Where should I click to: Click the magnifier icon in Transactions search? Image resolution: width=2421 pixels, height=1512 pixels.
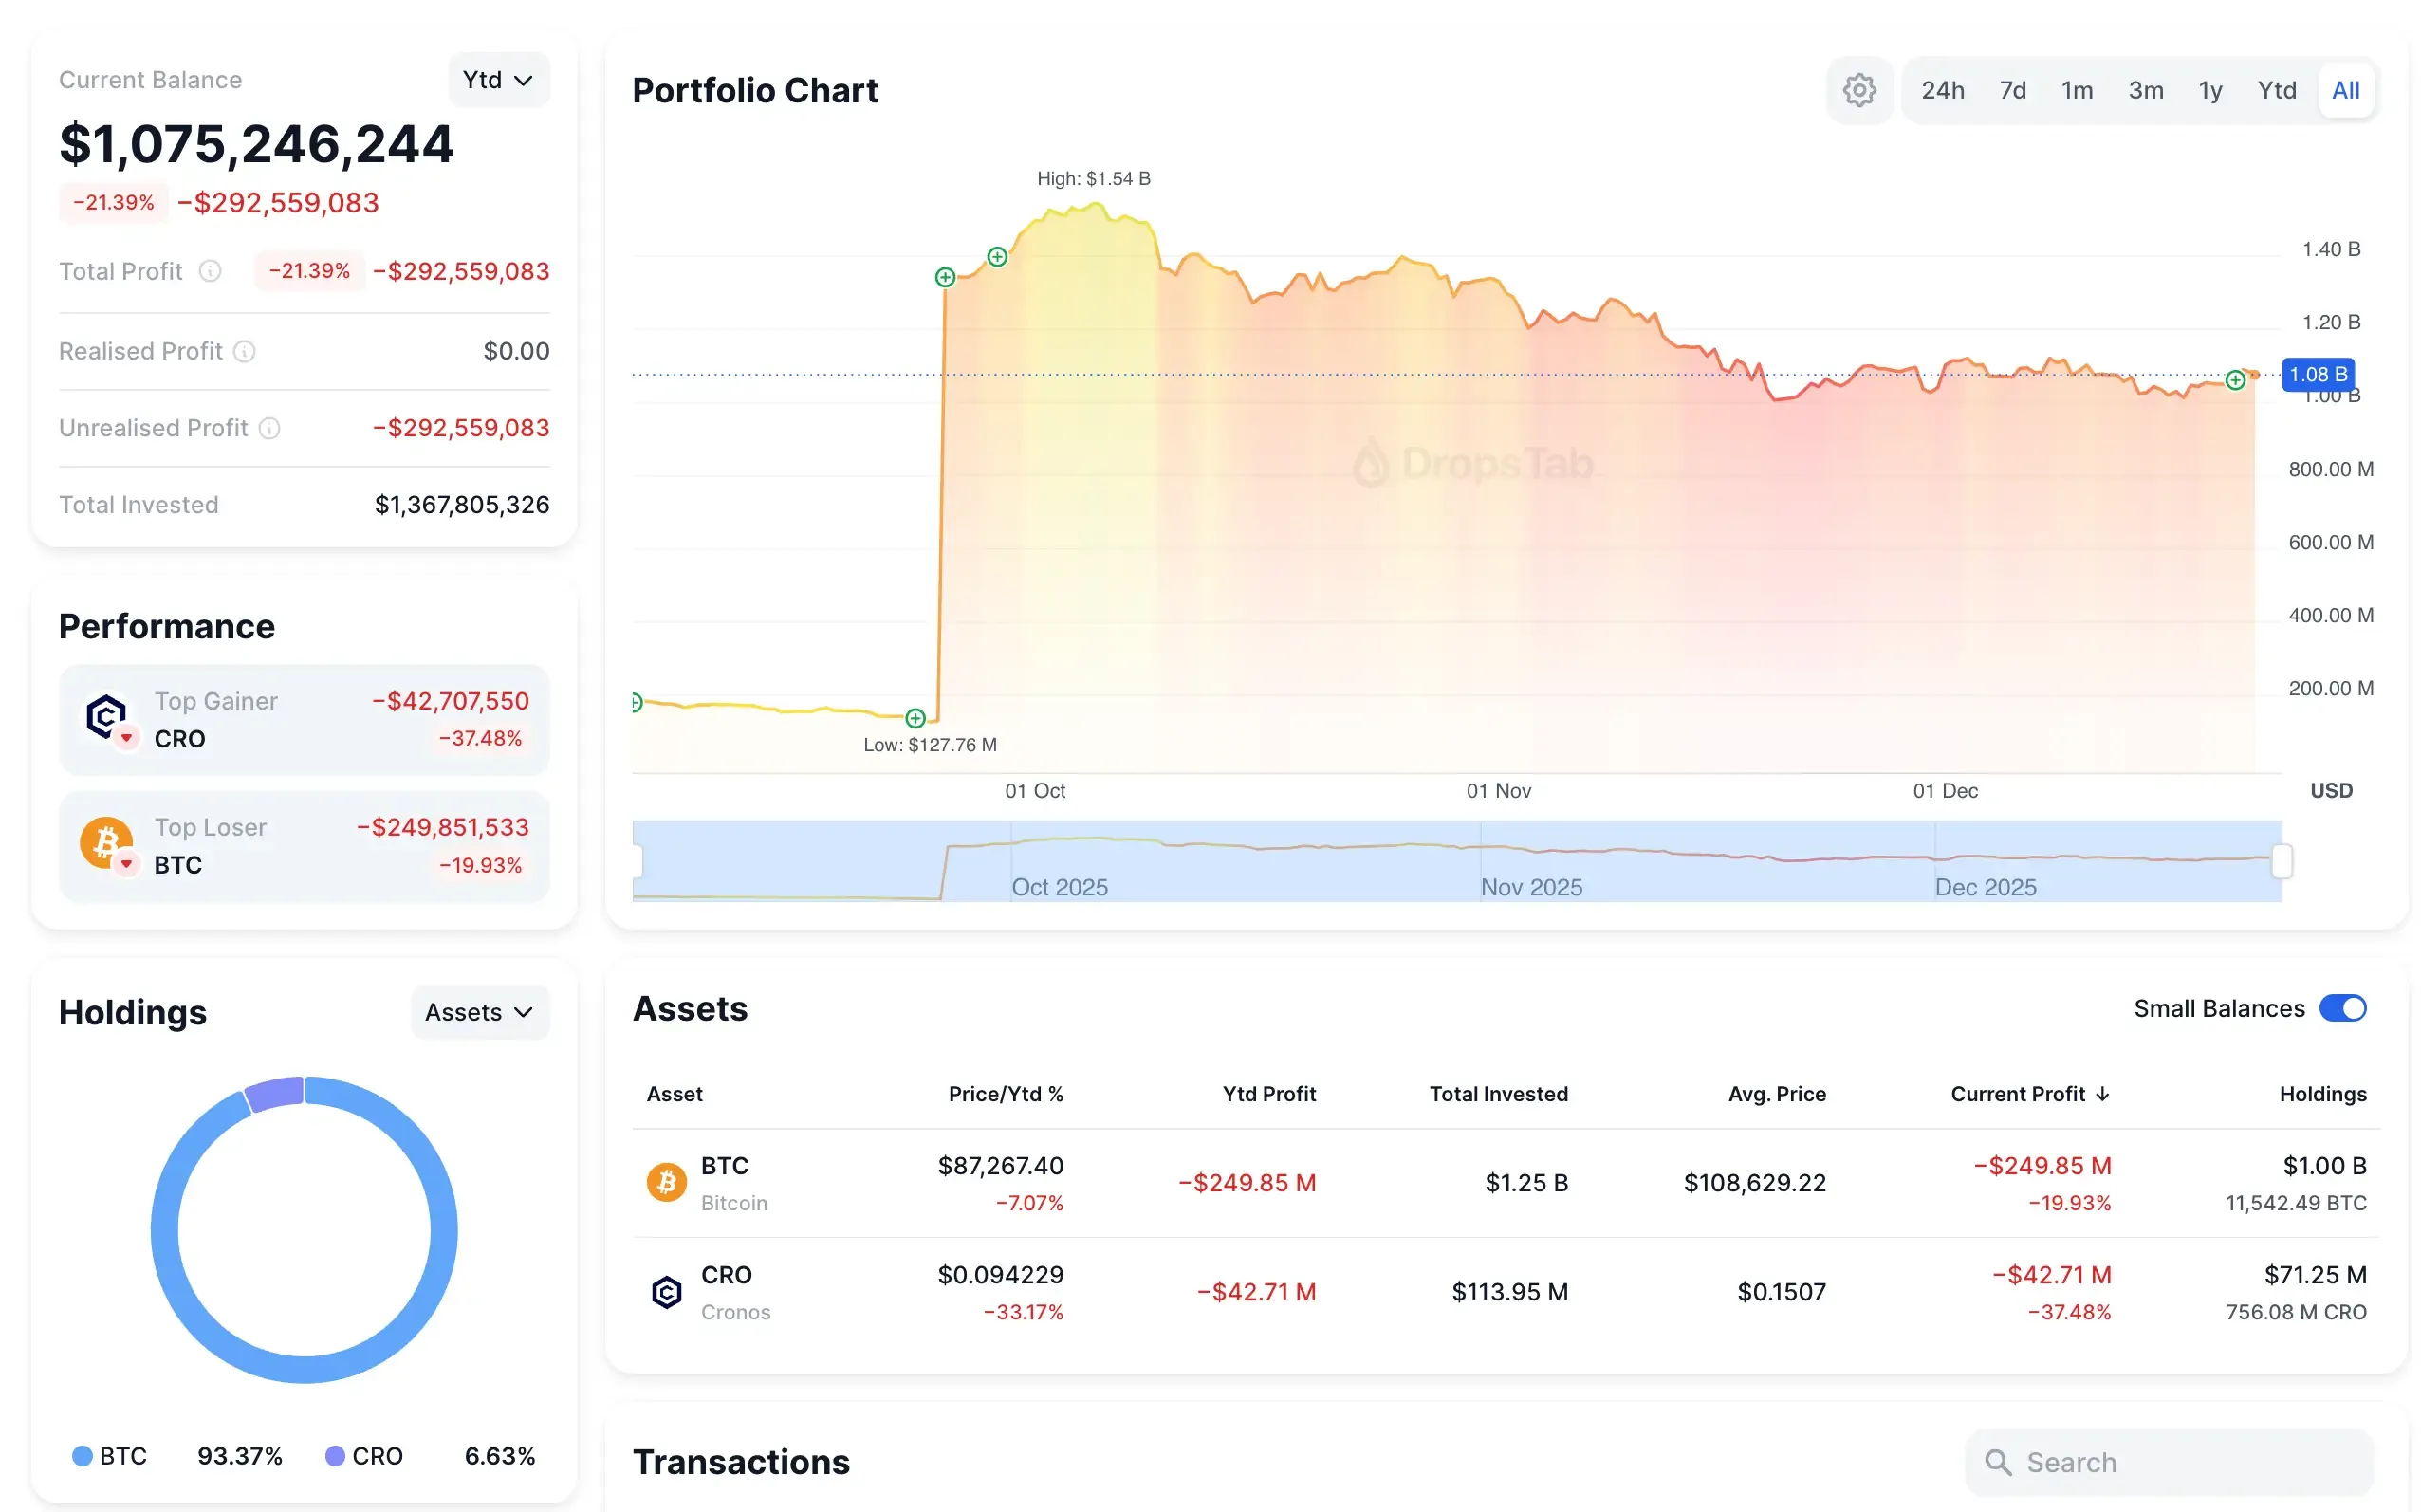1998,1462
